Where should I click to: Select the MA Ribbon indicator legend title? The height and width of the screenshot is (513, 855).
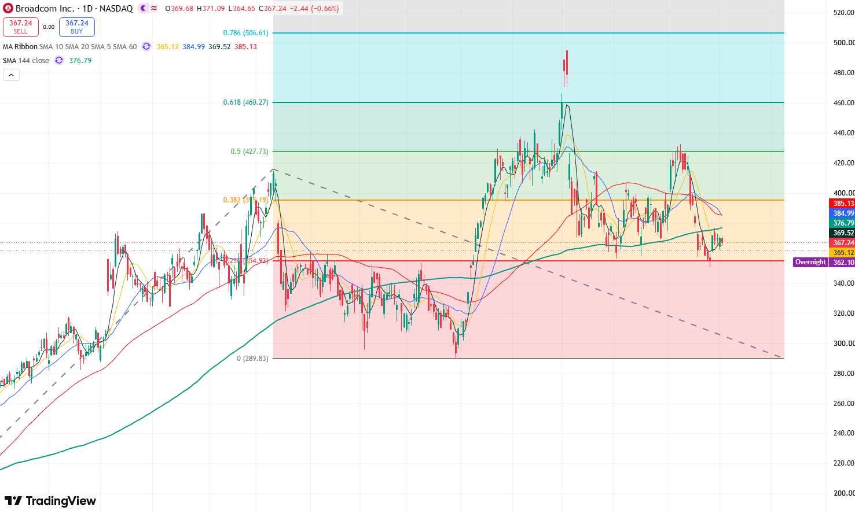coord(20,46)
